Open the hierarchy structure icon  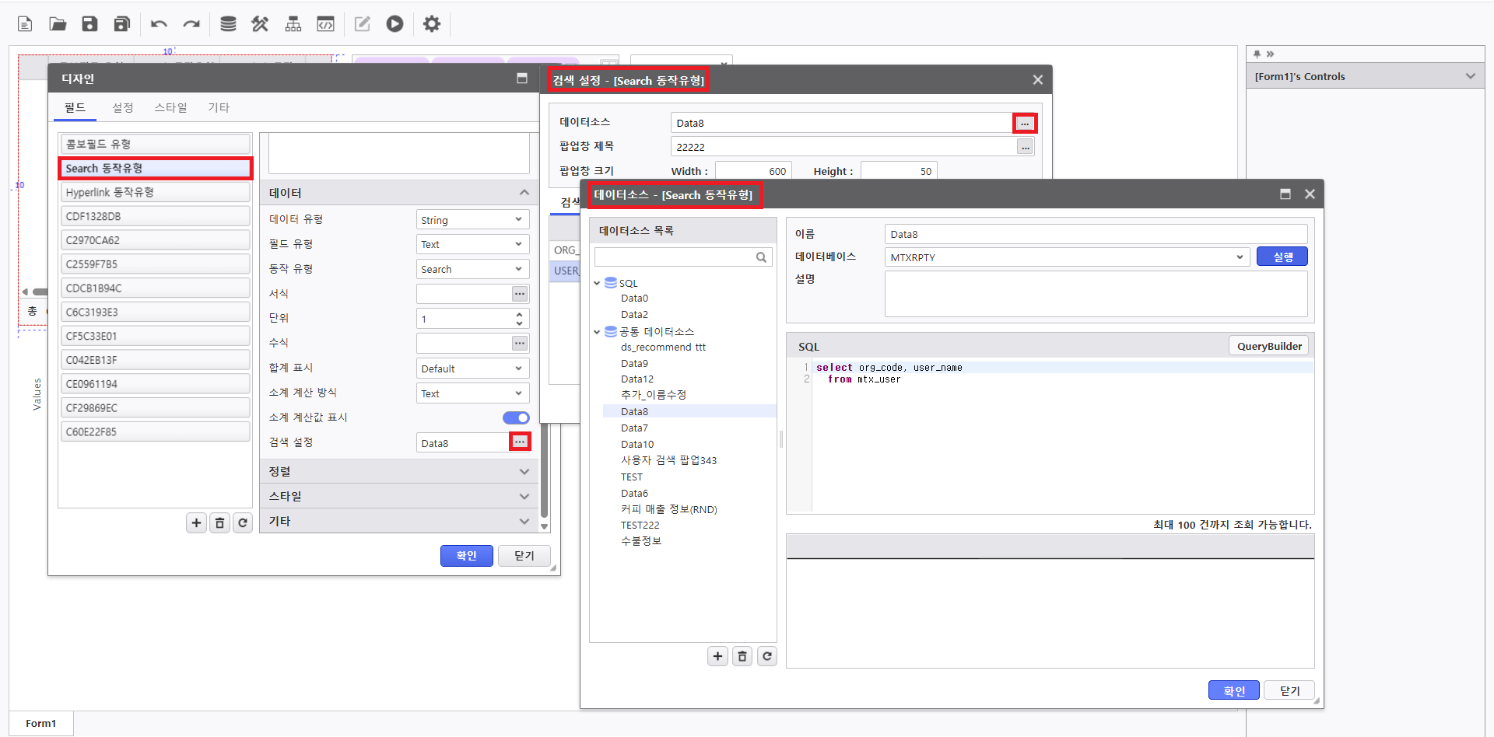(x=293, y=24)
